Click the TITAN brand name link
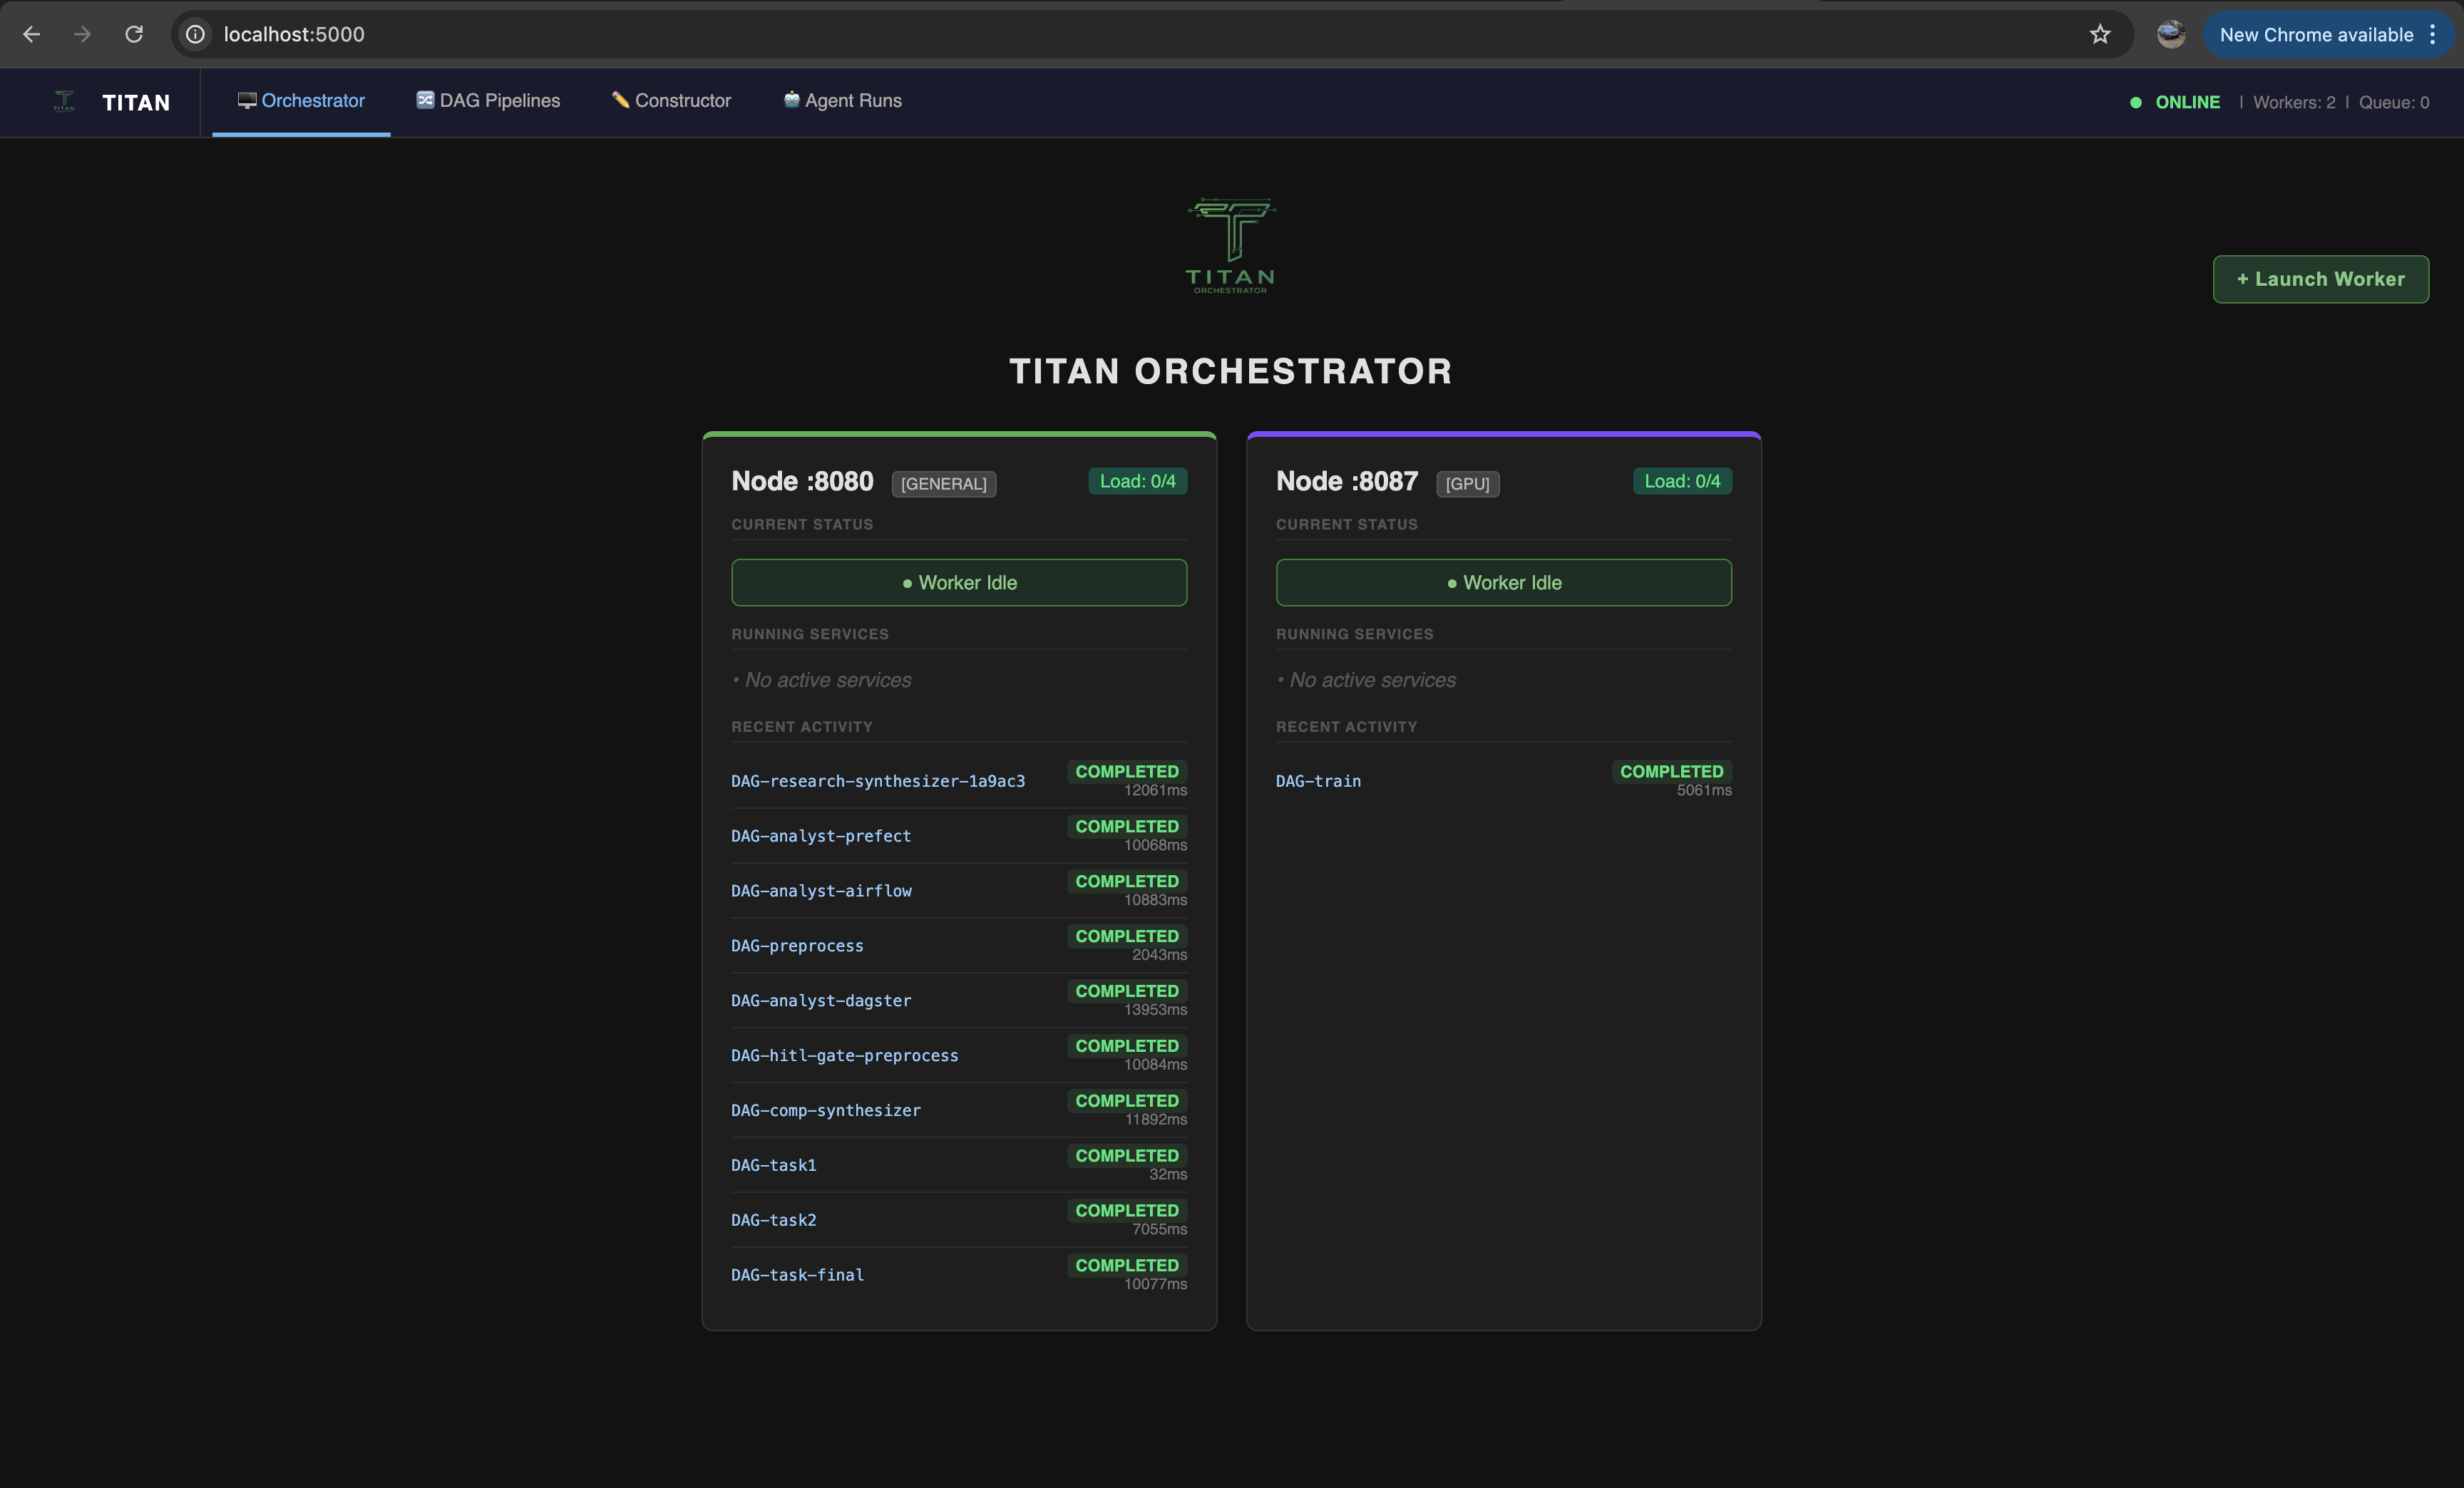The height and width of the screenshot is (1488, 2464). (136, 103)
